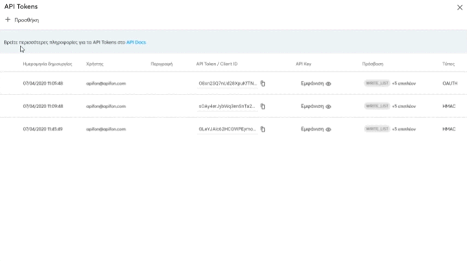Click the 'Χρήστης' column header
The width and height of the screenshot is (467, 261).
pyautogui.click(x=95, y=65)
